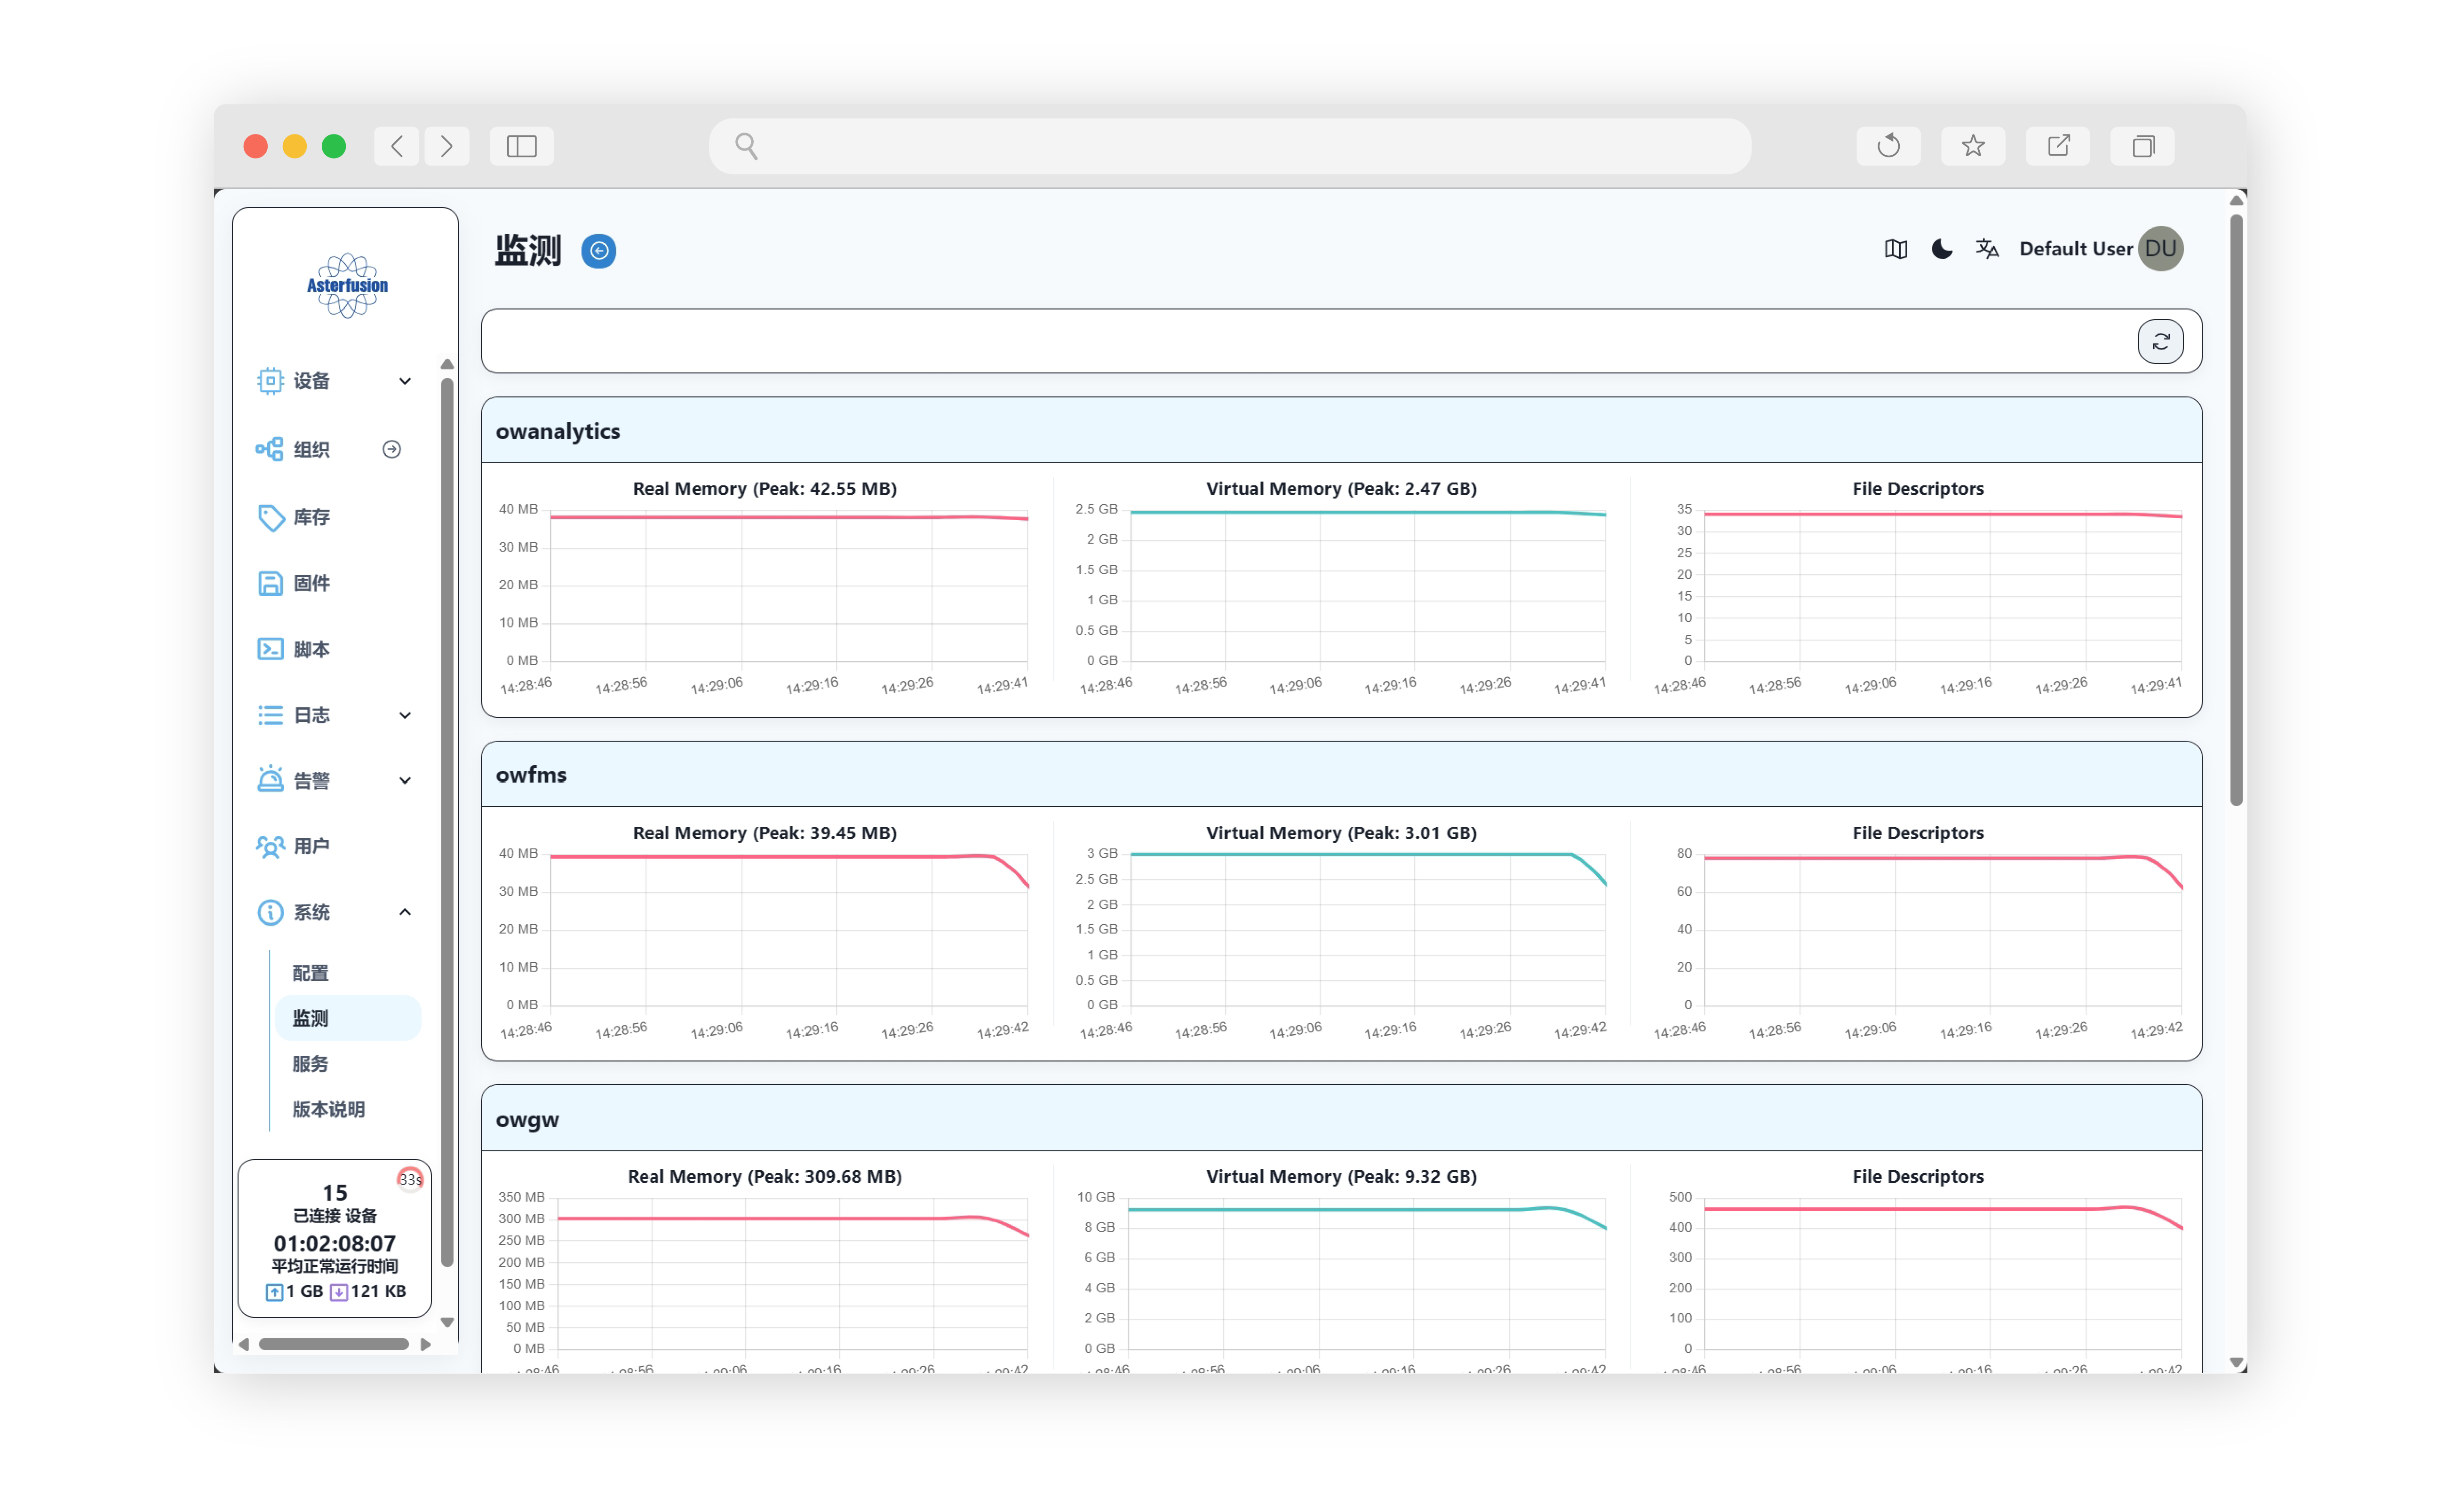Screen dimensions: 2461x1512
Task: Open the 设备 devices icon
Action: (270, 380)
